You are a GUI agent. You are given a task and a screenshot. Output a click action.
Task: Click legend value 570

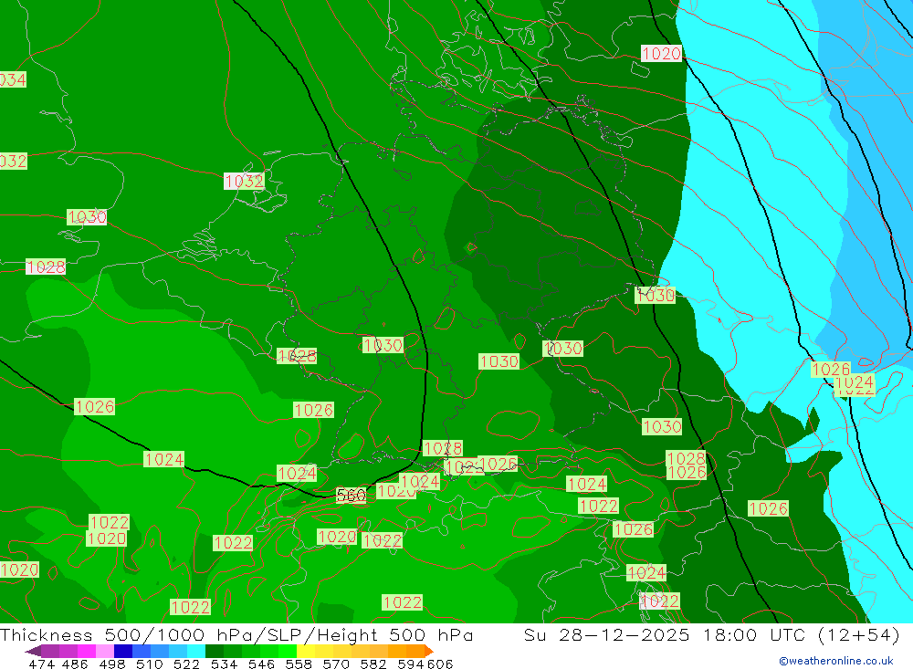pos(335,664)
